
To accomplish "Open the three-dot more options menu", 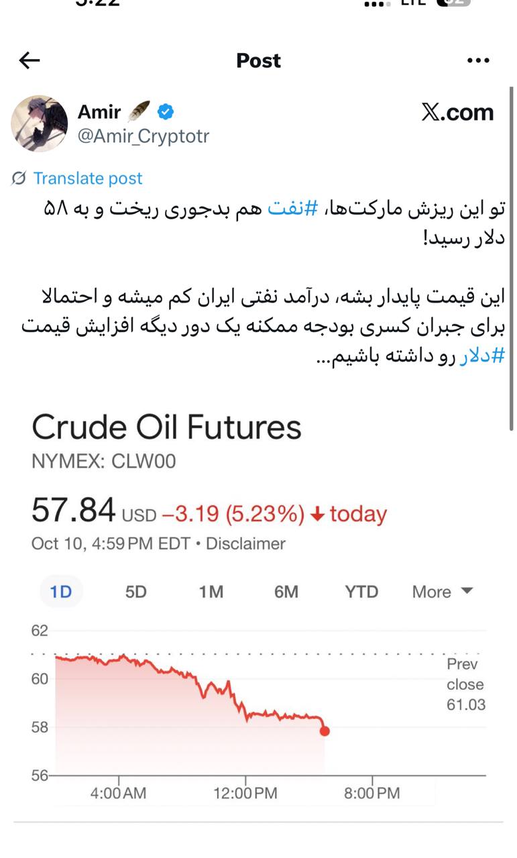I will (x=478, y=61).
